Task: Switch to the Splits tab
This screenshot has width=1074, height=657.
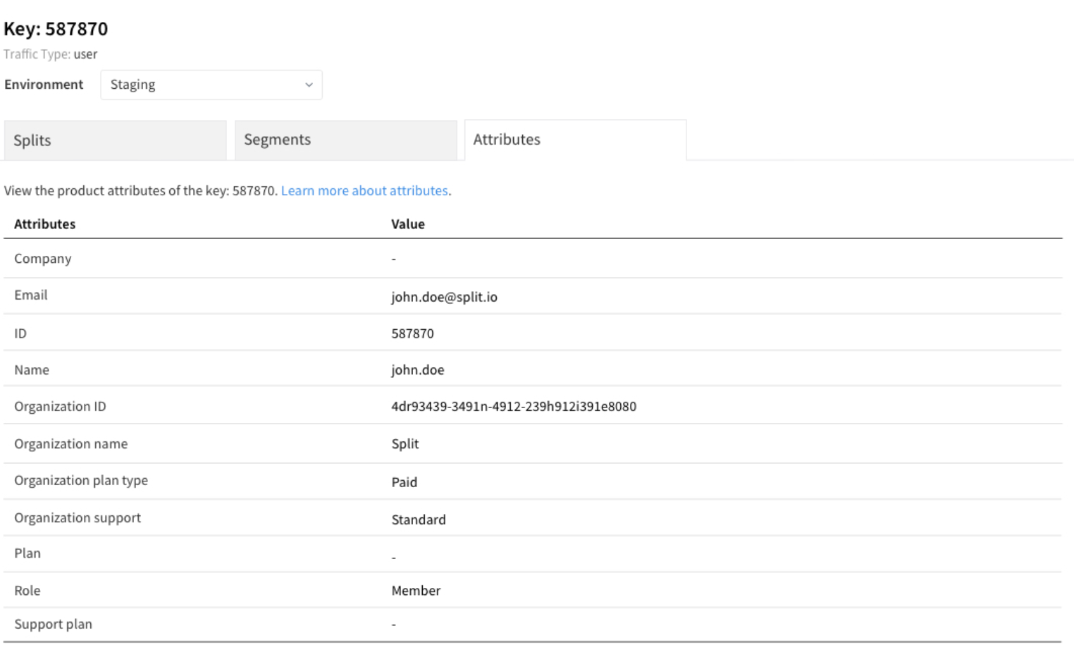Action: [116, 140]
